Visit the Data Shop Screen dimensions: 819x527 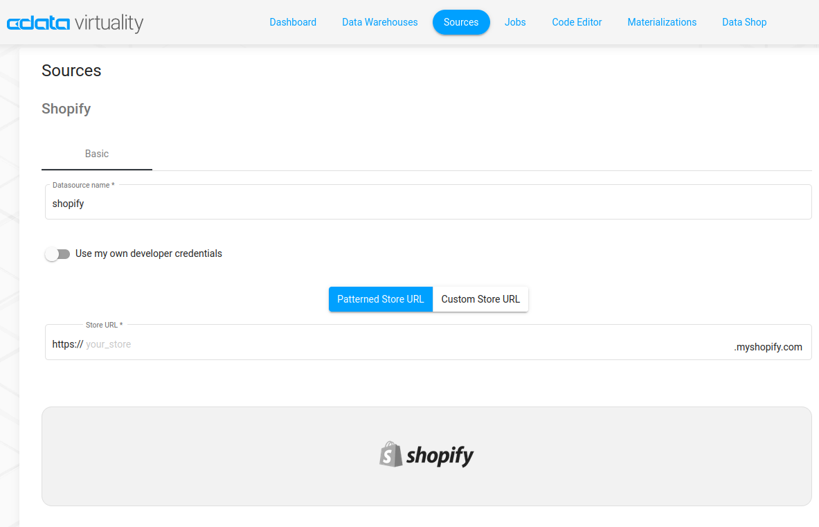pyautogui.click(x=744, y=22)
